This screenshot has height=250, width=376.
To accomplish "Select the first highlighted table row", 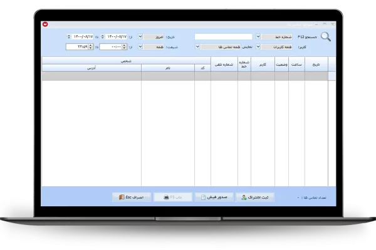I will 188,76.
